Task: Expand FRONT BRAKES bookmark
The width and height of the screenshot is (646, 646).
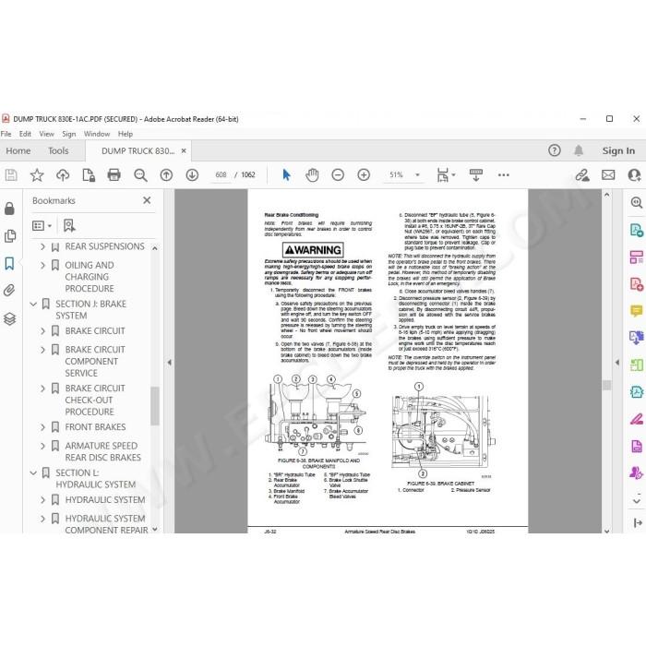Action: coord(42,427)
